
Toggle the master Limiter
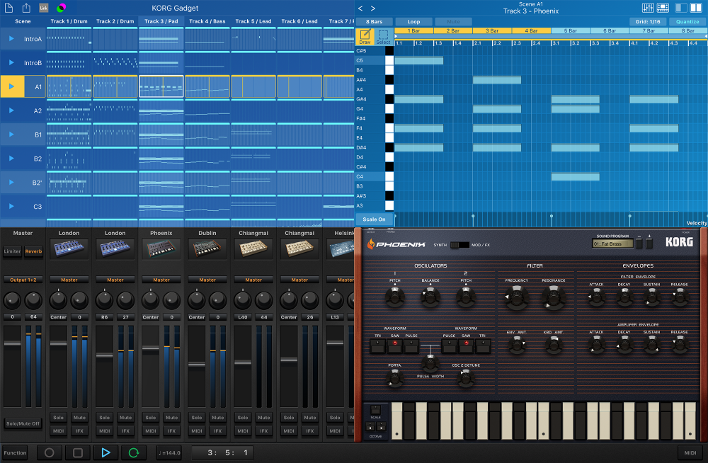(12, 251)
